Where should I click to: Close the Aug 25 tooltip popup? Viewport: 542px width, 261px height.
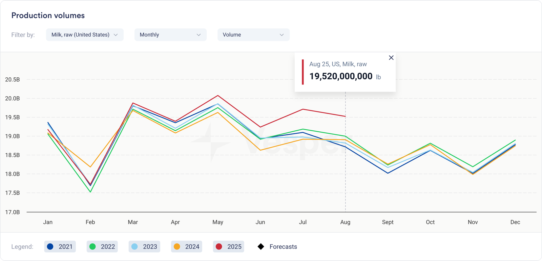pos(391,58)
